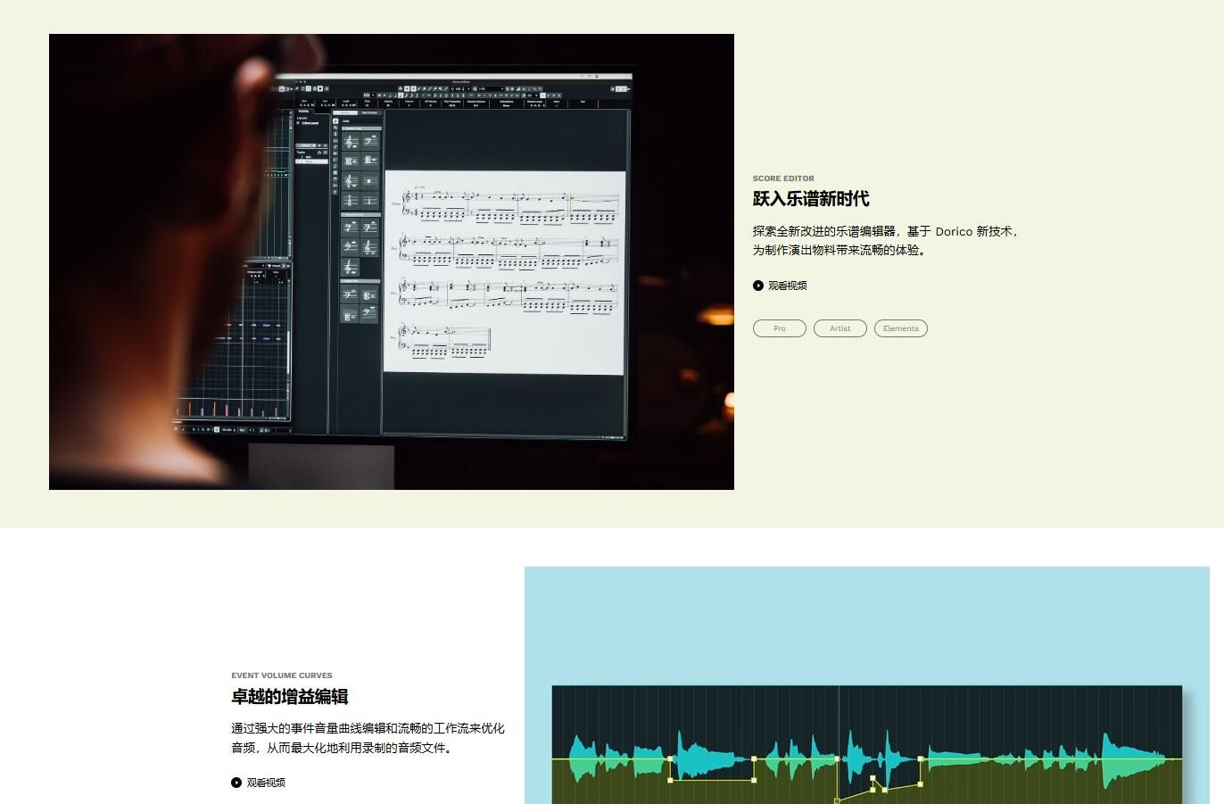Click the EVENT VOLUME CURVES section label
The image size is (1224, 804).
pos(282,676)
